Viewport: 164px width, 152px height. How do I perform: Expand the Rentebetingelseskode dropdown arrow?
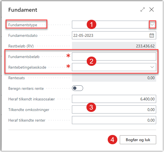pyautogui.click(x=152, y=67)
